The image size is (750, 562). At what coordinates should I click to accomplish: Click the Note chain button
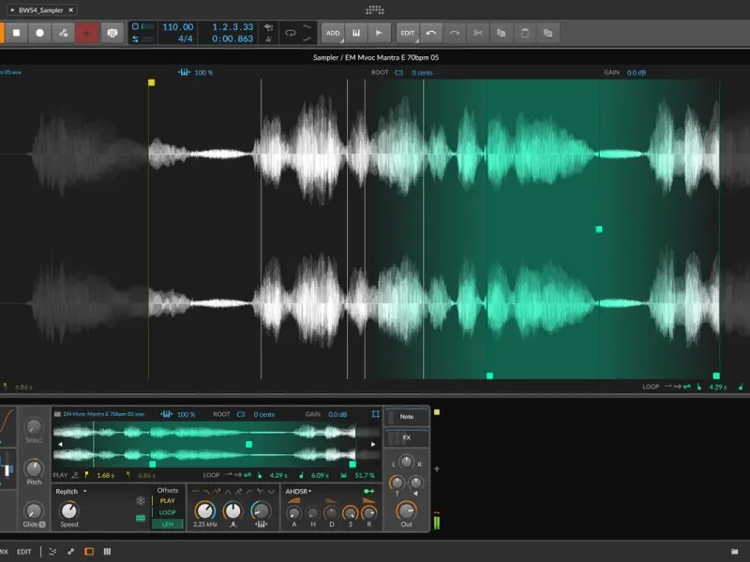pyautogui.click(x=406, y=417)
